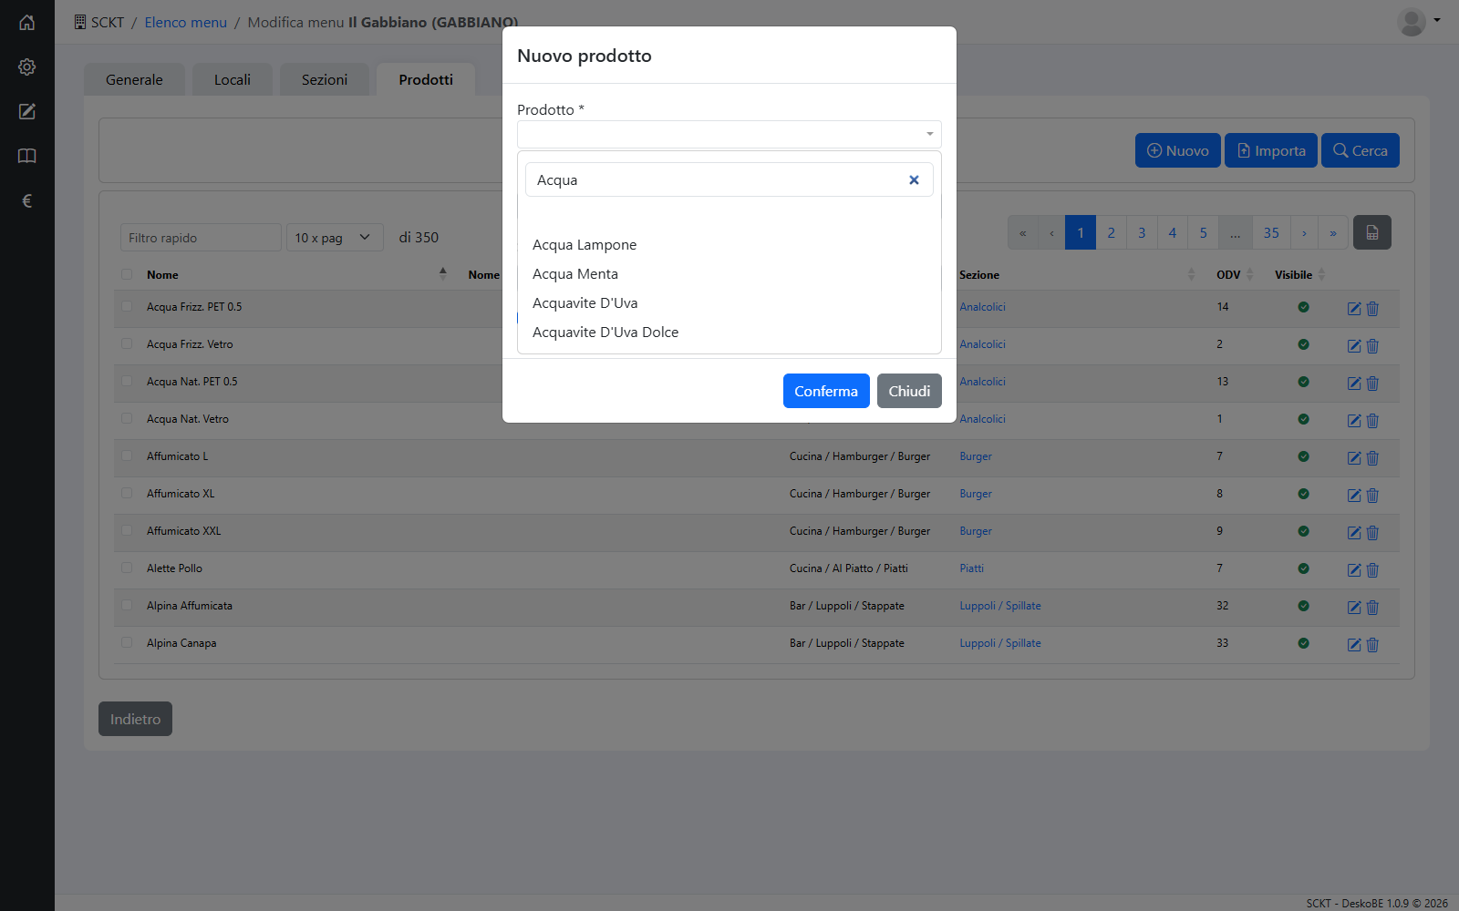This screenshot has height=911, width=1459.
Task: Open the settings gear in sidebar
Action: click(x=27, y=67)
